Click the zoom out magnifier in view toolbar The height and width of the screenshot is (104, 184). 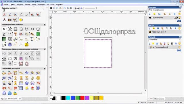[x=57, y=8]
